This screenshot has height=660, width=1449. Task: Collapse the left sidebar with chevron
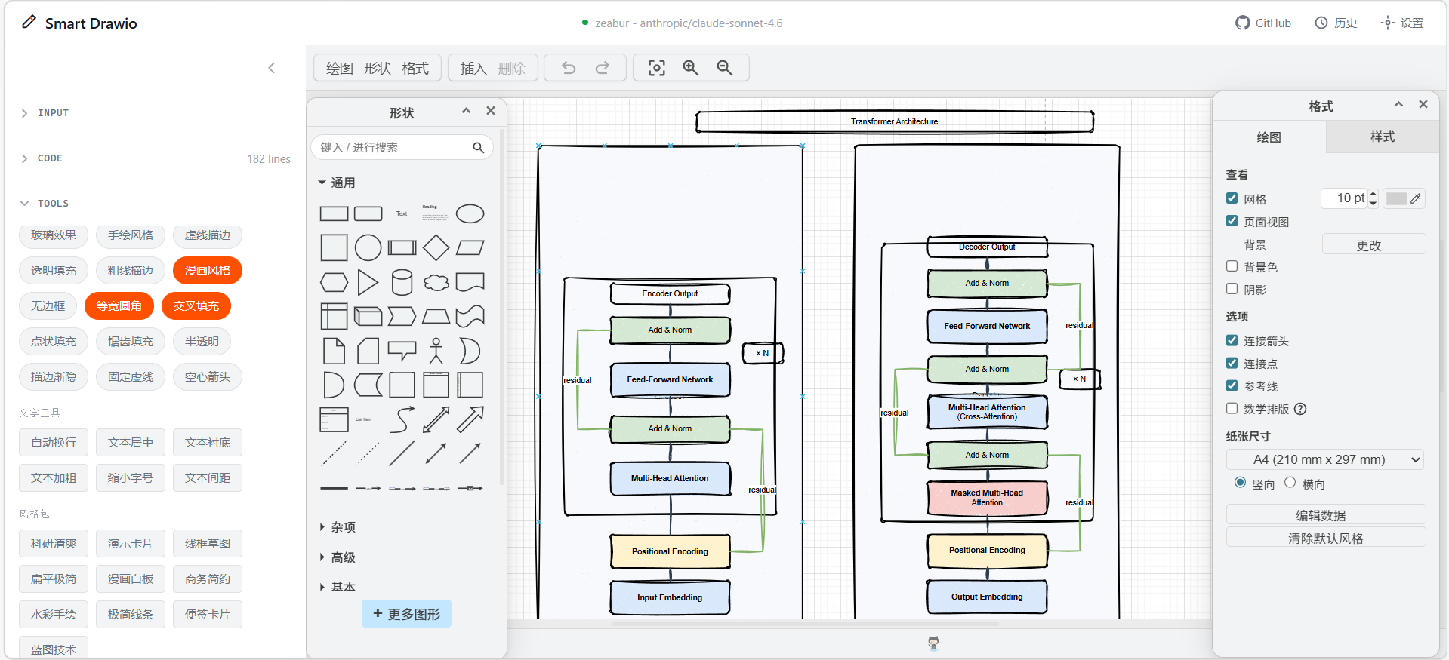tap(272, 68)
